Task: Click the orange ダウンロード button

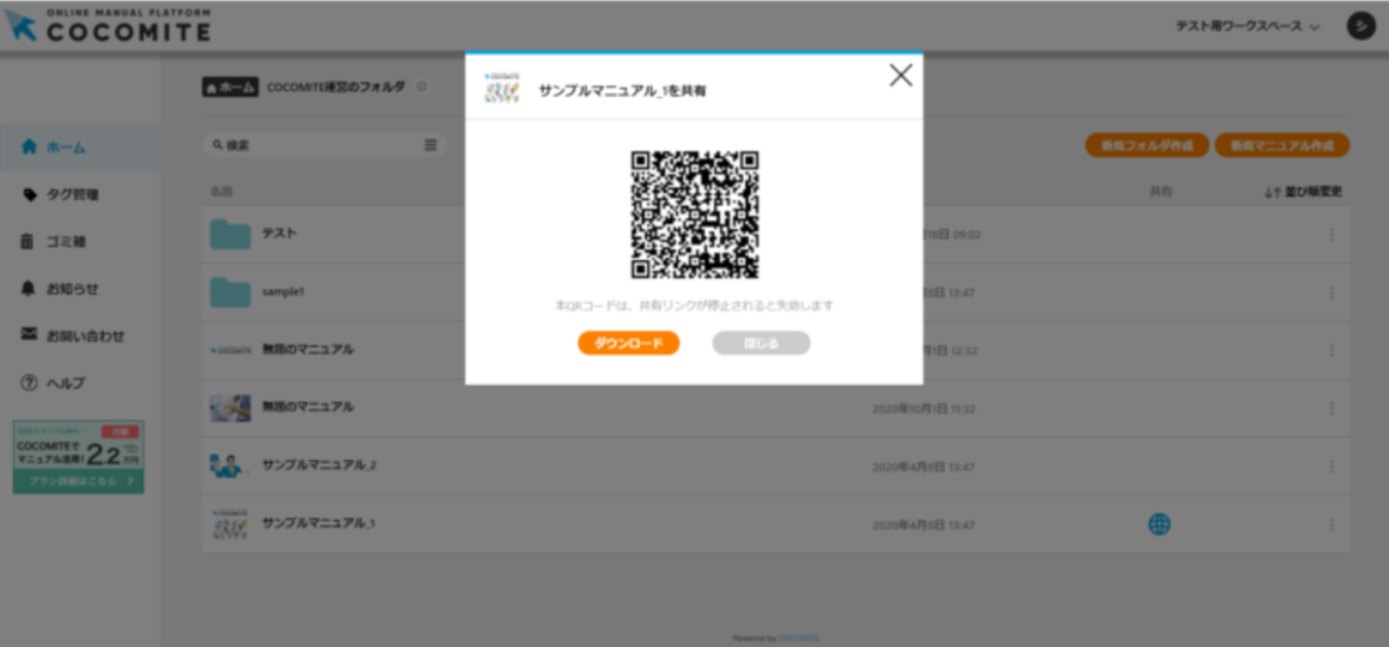Action: pyautogui.click(x=628, y=343)
